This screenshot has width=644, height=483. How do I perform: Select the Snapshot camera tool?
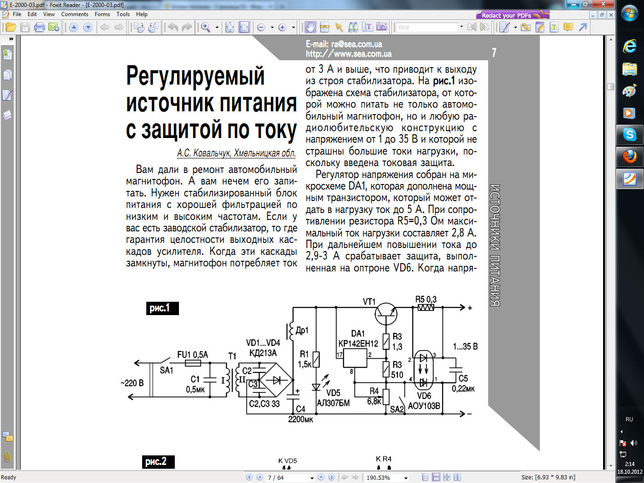click(x=382, y=28)
